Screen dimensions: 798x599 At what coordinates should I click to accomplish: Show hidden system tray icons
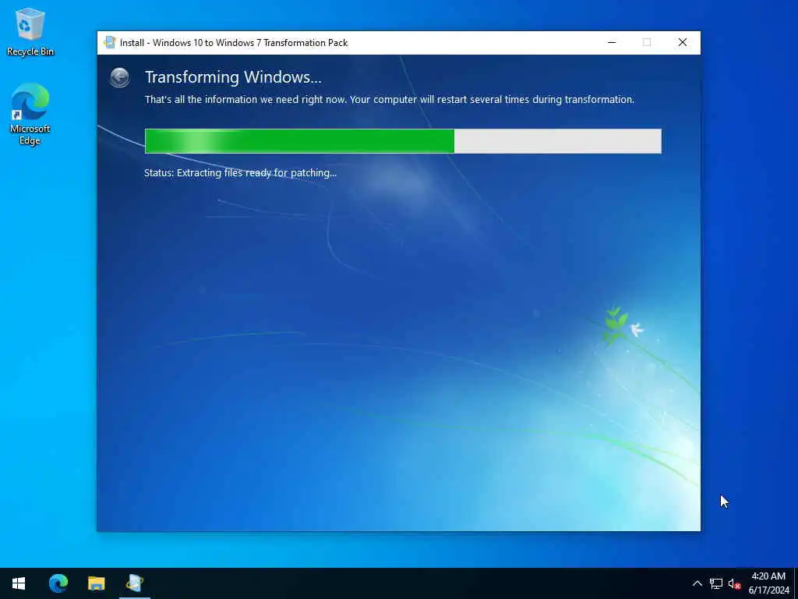697,583
